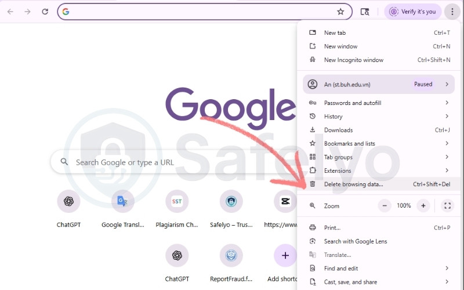Click the History clock icon

(x=313, y=117)
